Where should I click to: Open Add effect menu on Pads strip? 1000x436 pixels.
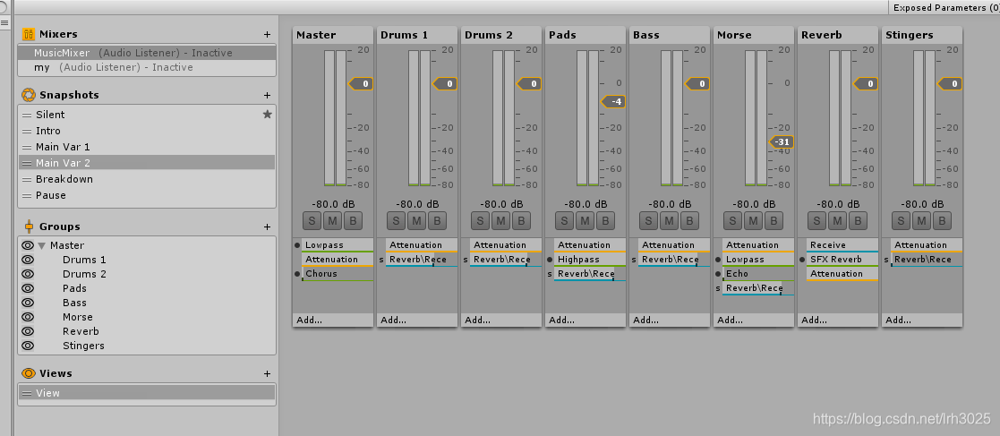coord(585,320)
